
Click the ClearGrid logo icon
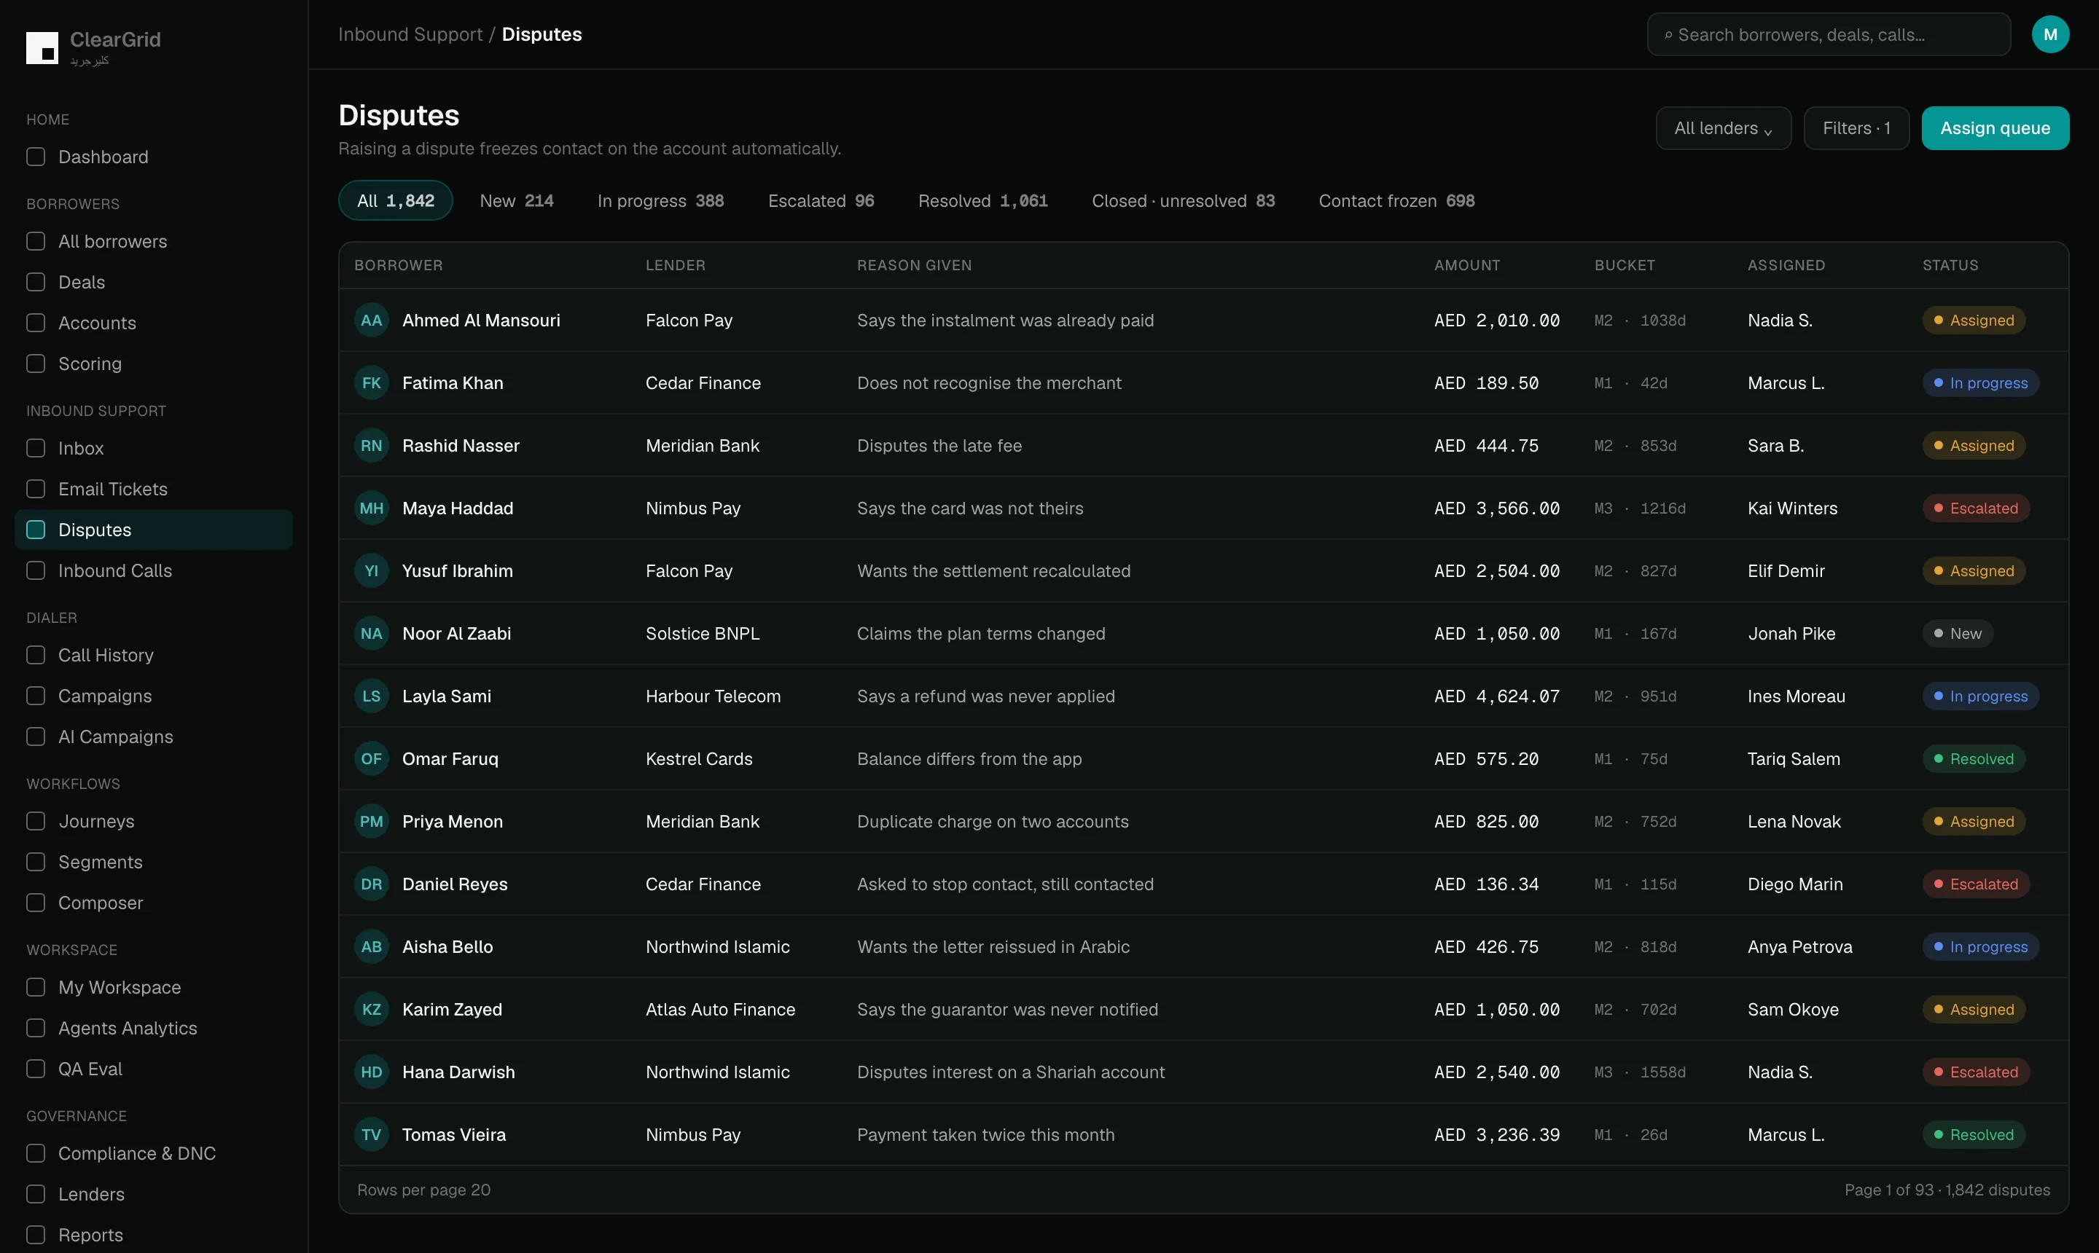pos(42,48)
